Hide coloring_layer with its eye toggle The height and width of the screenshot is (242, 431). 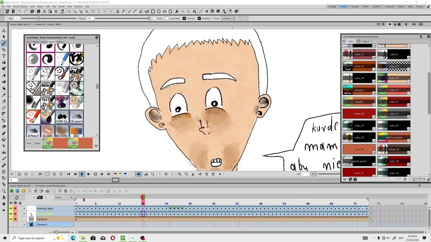pyautogui.click(x=11, y=214)
